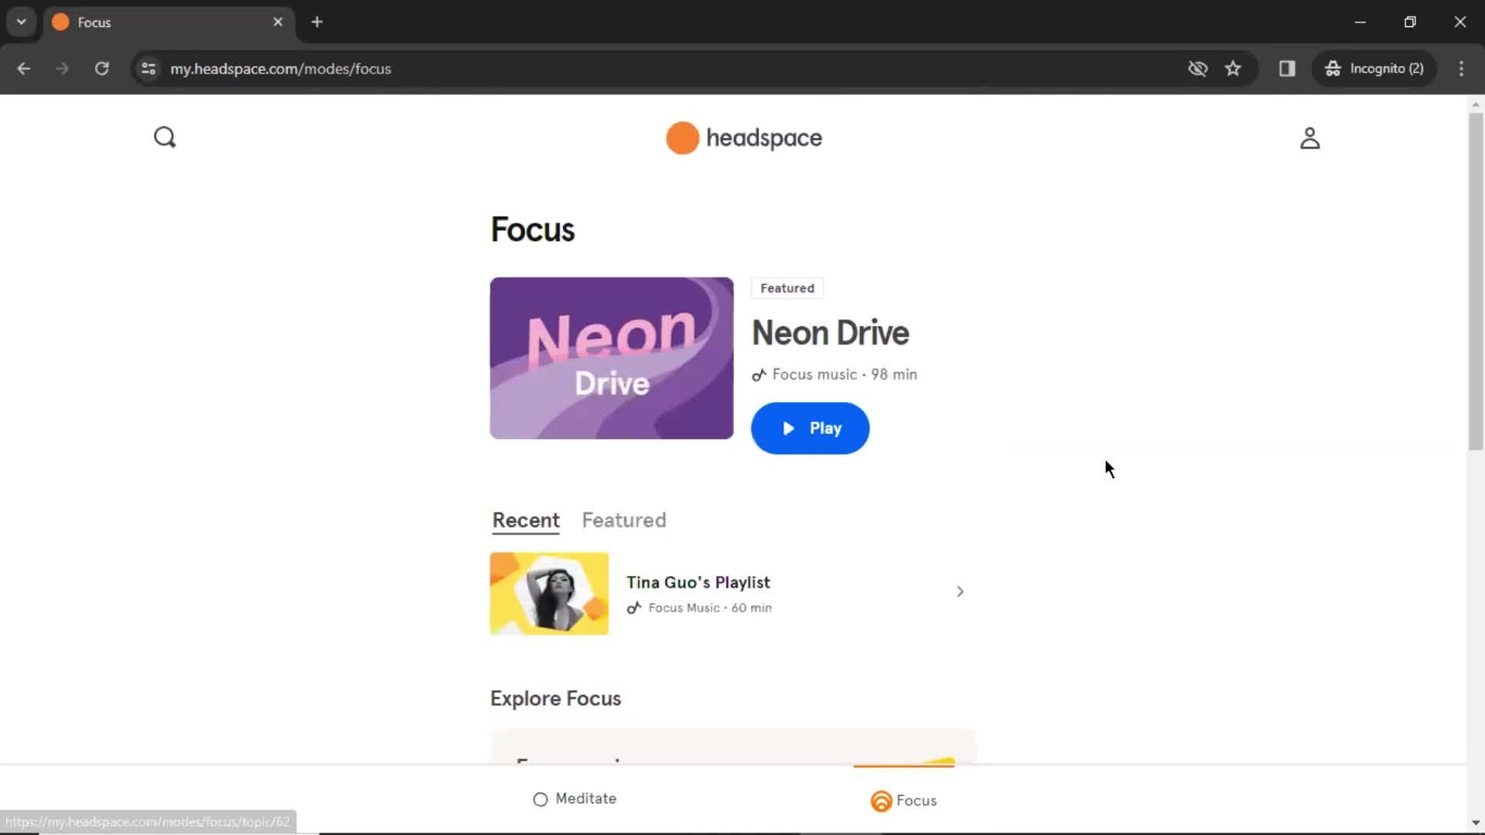Click the bookmark icon in browser toolbar
This screenshot has height=835, width=1485.
1234,68
